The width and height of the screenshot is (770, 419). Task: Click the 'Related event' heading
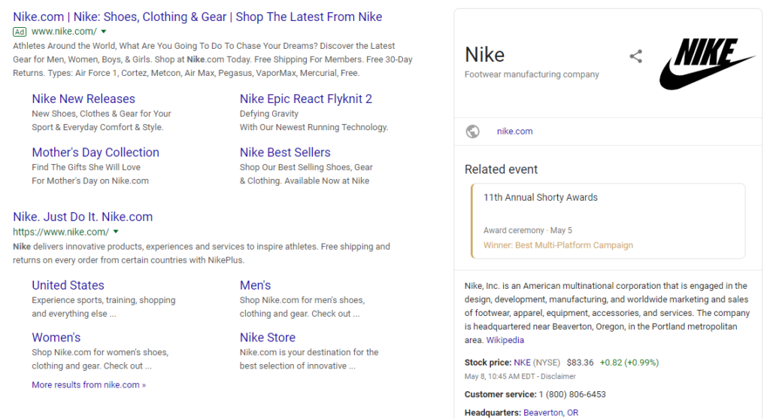501,169
